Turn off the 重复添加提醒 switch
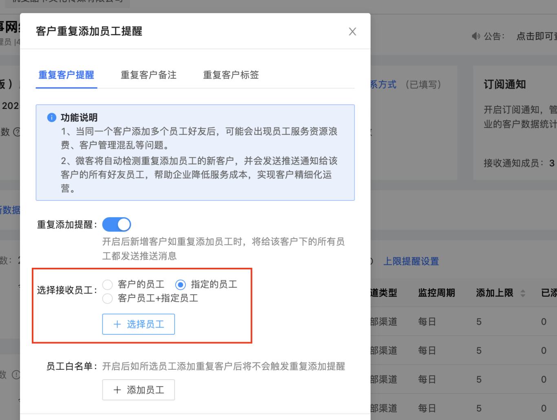This screenshot has height=420, width=557. pyautogui.click(x=117, y=224)
